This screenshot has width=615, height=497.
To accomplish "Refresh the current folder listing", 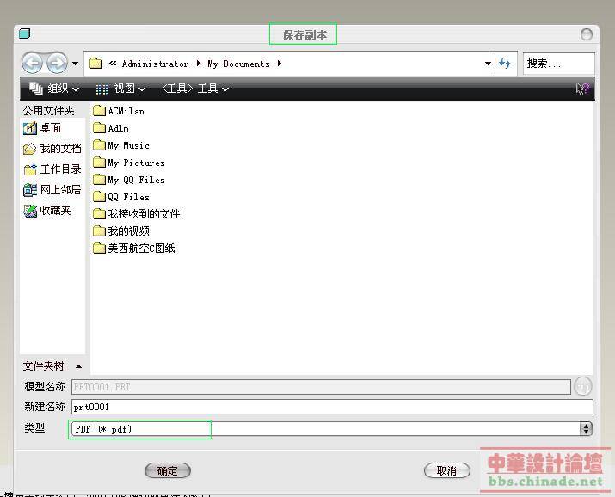I will 505,64.
